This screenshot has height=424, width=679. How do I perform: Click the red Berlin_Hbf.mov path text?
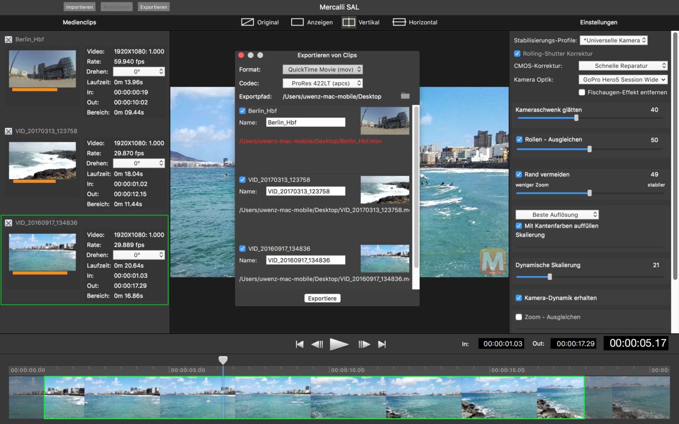(310, 142)
